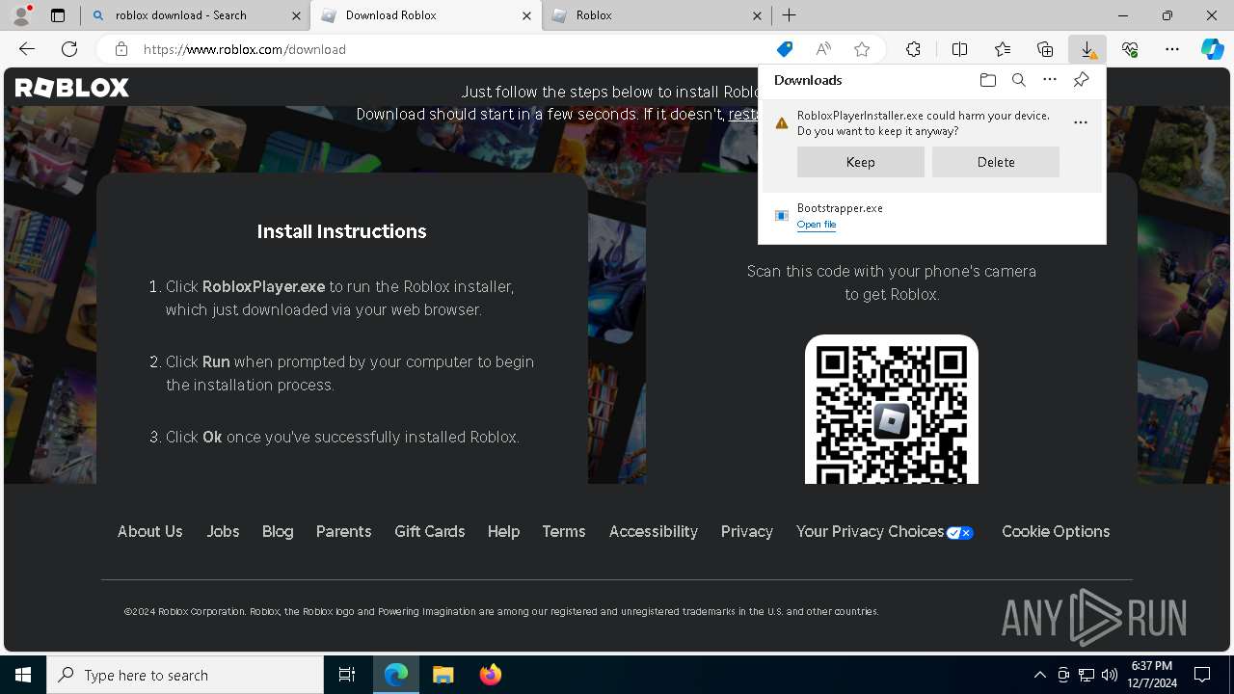Open the Parents footer link
The height and width of the screenshot is (694, 1234).
[343, 531]
